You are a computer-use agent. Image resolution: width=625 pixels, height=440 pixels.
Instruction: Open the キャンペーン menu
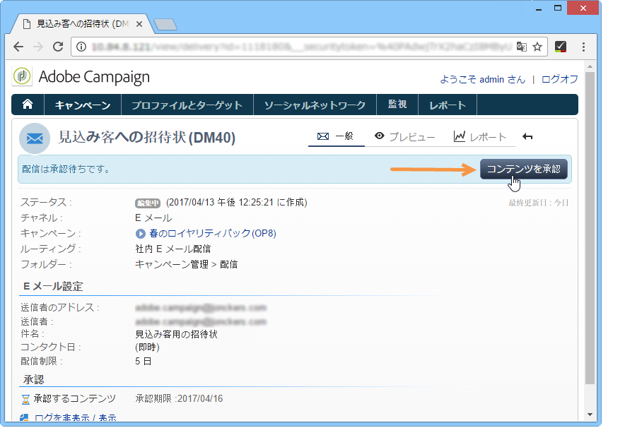tap(83, 105)
